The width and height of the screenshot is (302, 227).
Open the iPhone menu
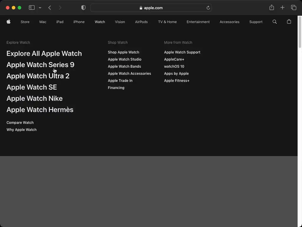point(79,22)
